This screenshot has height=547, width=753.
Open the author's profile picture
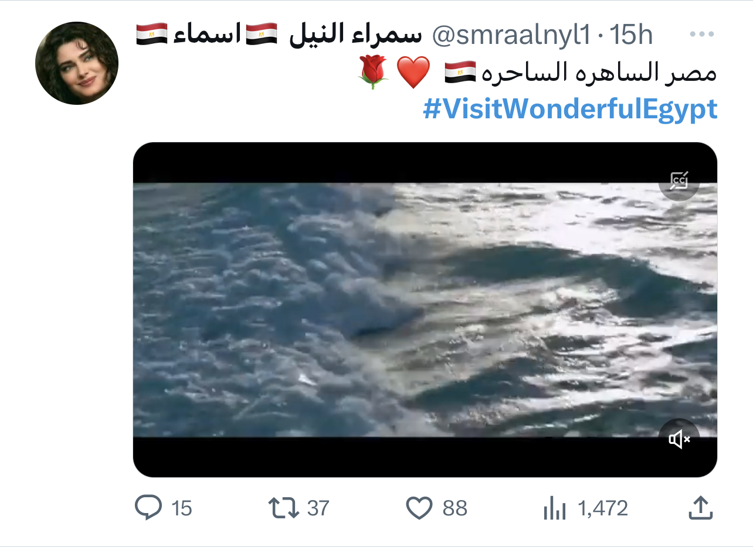pyautogui.click(x=77, y=63)
